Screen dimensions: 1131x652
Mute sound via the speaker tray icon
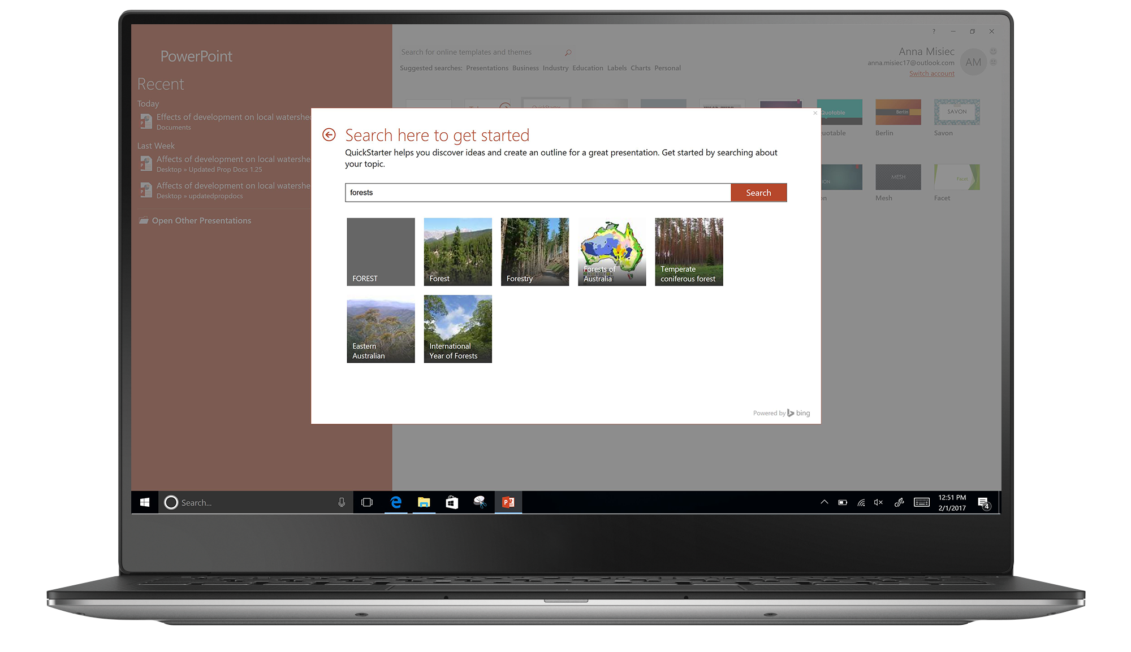point(878,502)
